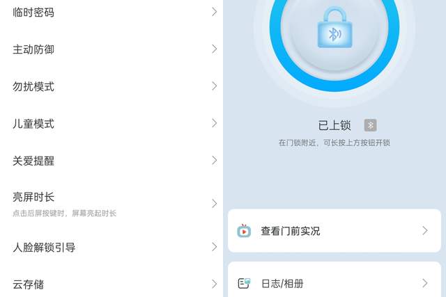Viewport: 446px width, 297px height.
Task: Open 云存储 settings
Action: (x=111, y=284)
